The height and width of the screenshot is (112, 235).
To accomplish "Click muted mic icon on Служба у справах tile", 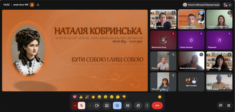I will point(229,13).
